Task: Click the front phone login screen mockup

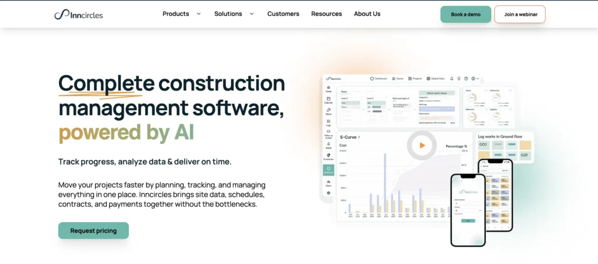Action: click(x=468, y=210)
